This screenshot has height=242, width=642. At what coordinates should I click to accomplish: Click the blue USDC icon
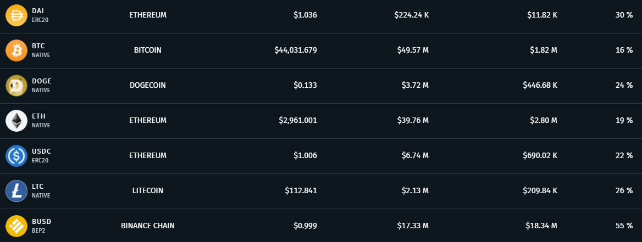pos(16,156)
